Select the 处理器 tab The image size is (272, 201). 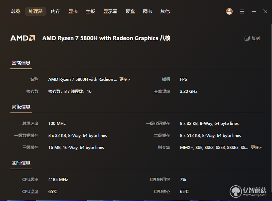click(x=36, y=12)
